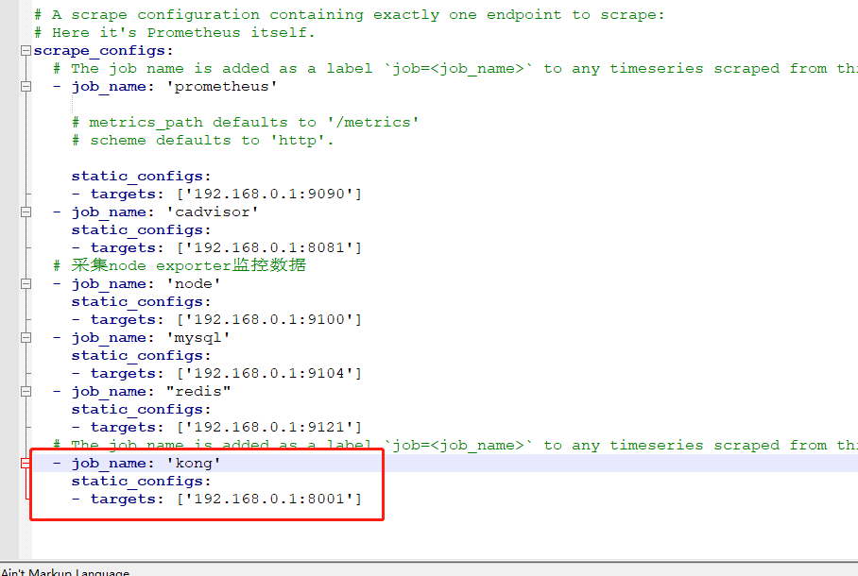The image size is (858, 576).
Task: Click the line job_name: "redis"
Action: pyautogui.click(x=141, y=392)
